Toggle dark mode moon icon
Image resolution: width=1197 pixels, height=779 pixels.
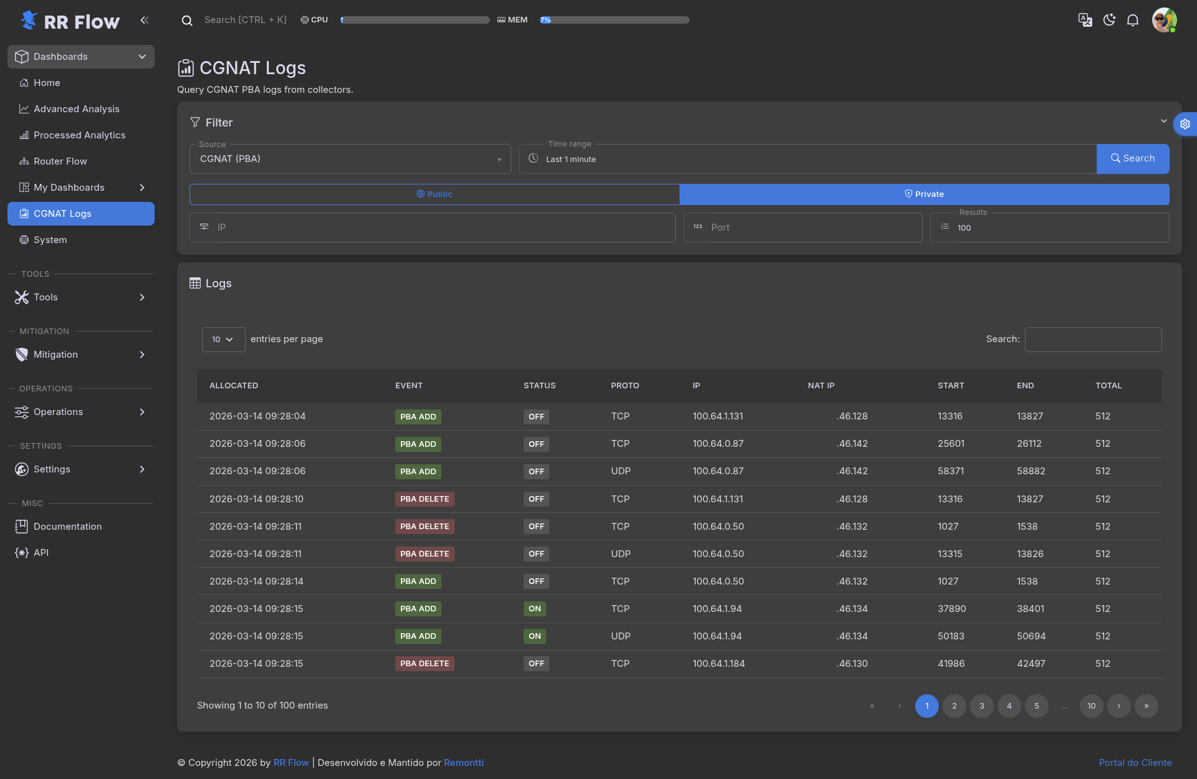point(1109,20)
